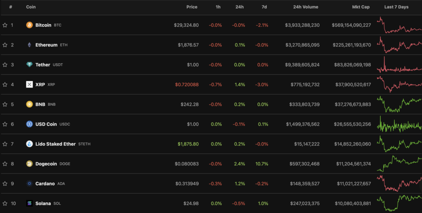Open the Tether coin page link
Viewport: 422px width, 213px height.
(43, 65)
